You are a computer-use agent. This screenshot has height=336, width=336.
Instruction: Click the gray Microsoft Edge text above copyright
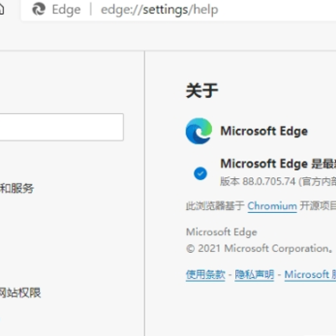[221, 232]
